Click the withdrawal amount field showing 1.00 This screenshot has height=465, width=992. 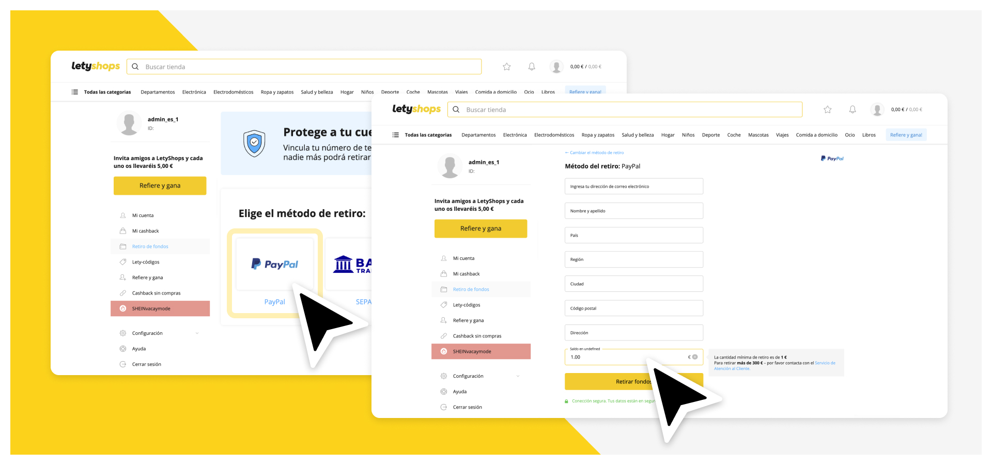click(634, 357)
